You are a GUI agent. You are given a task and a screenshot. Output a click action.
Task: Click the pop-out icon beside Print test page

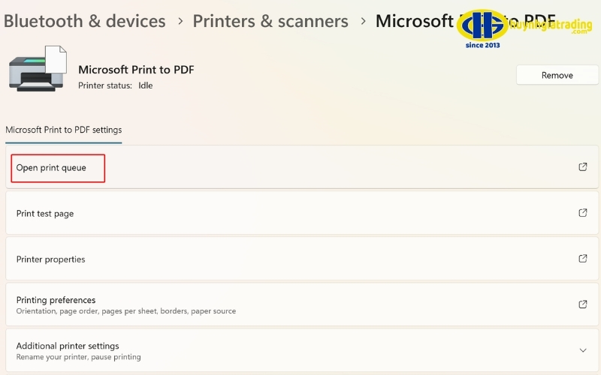click(583, 213)
